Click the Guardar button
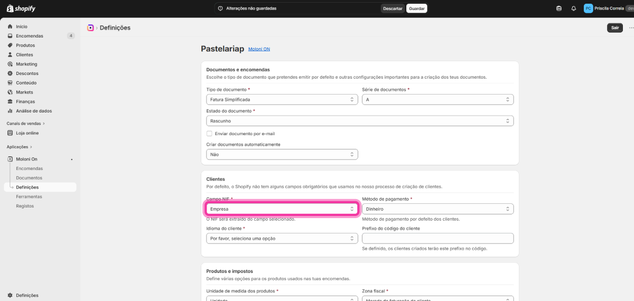The height and width of the screenshot is (301, 634). 416,8
